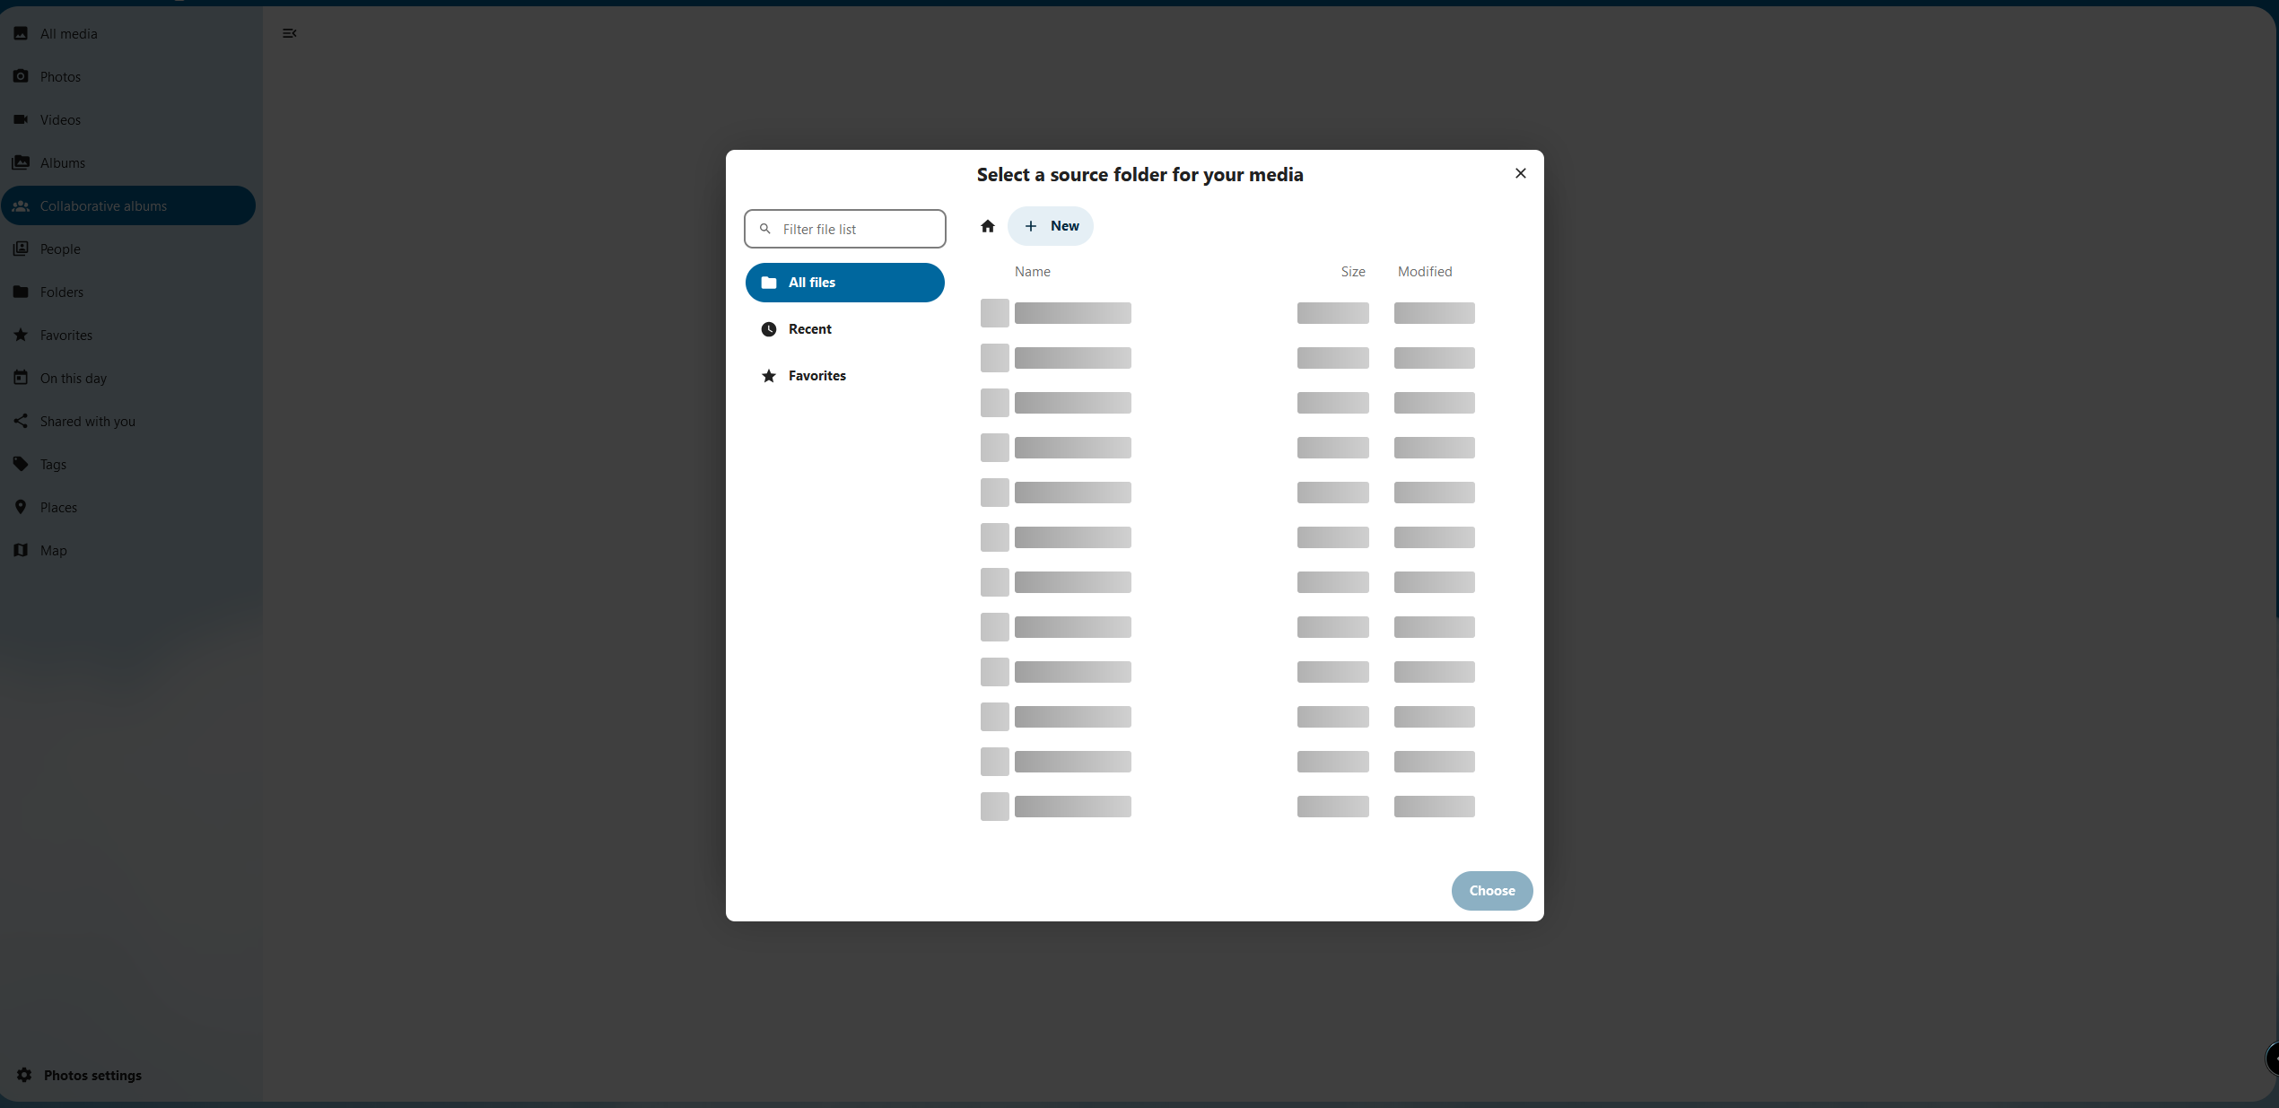Viewport: 2279px width, 1108px height.
Task: Open Photos settings gear
Action: (24, 1075)
